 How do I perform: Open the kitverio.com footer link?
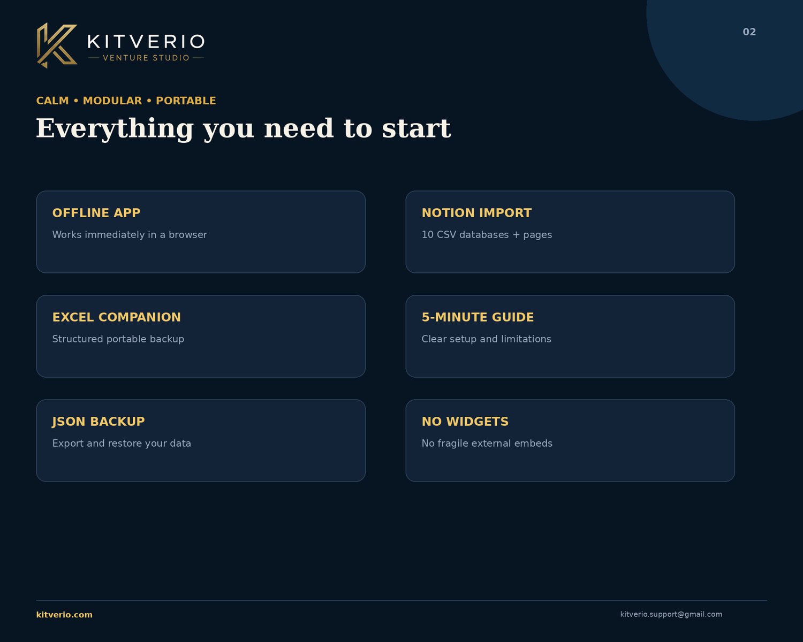64,615
